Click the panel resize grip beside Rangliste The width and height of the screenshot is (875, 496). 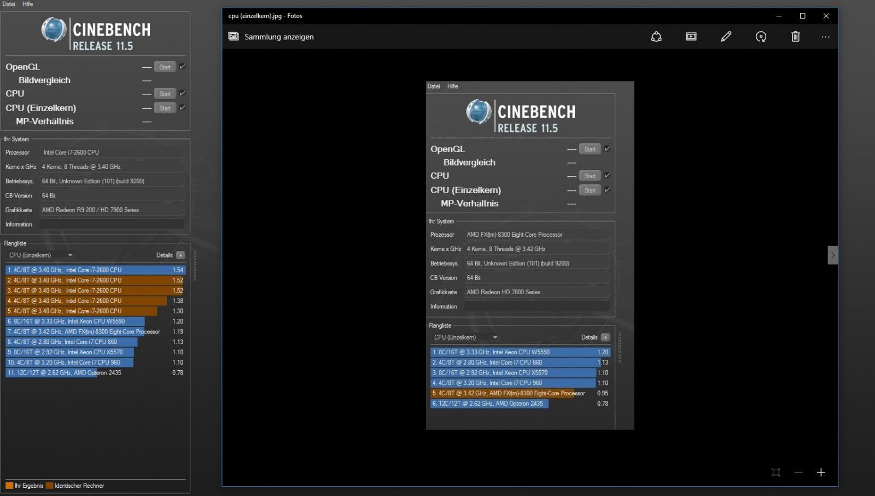click(195, 265)
